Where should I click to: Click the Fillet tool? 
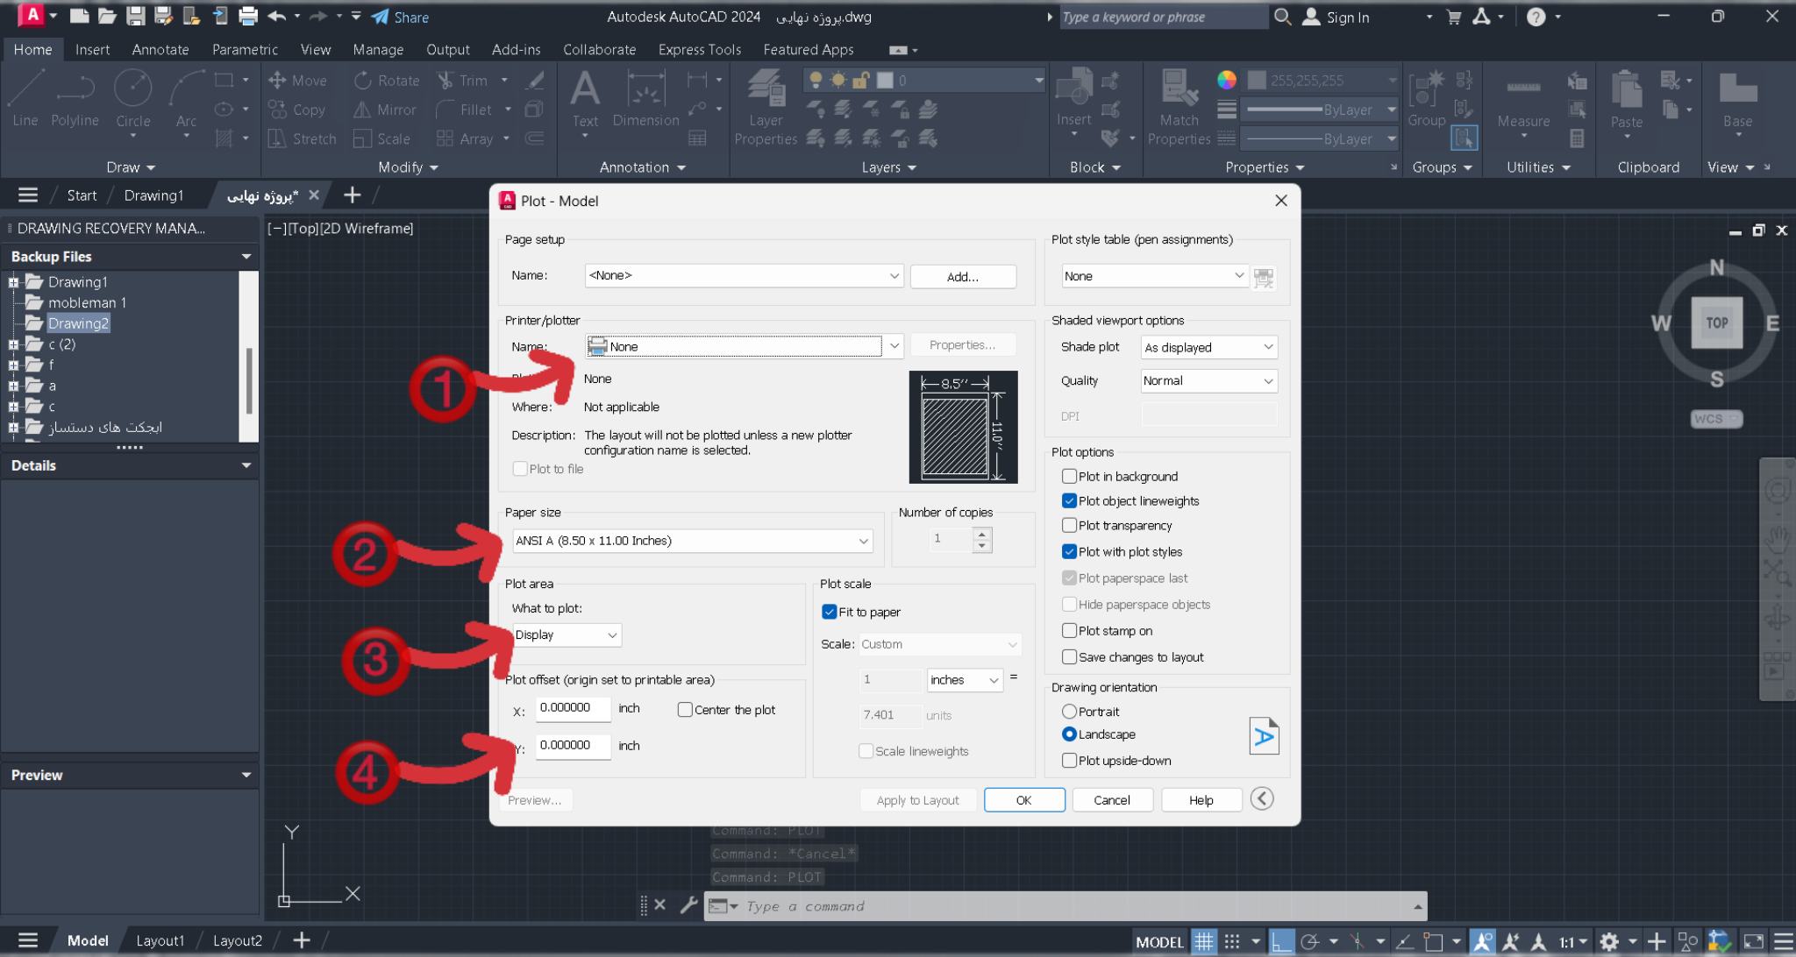[x=465, y=110]
